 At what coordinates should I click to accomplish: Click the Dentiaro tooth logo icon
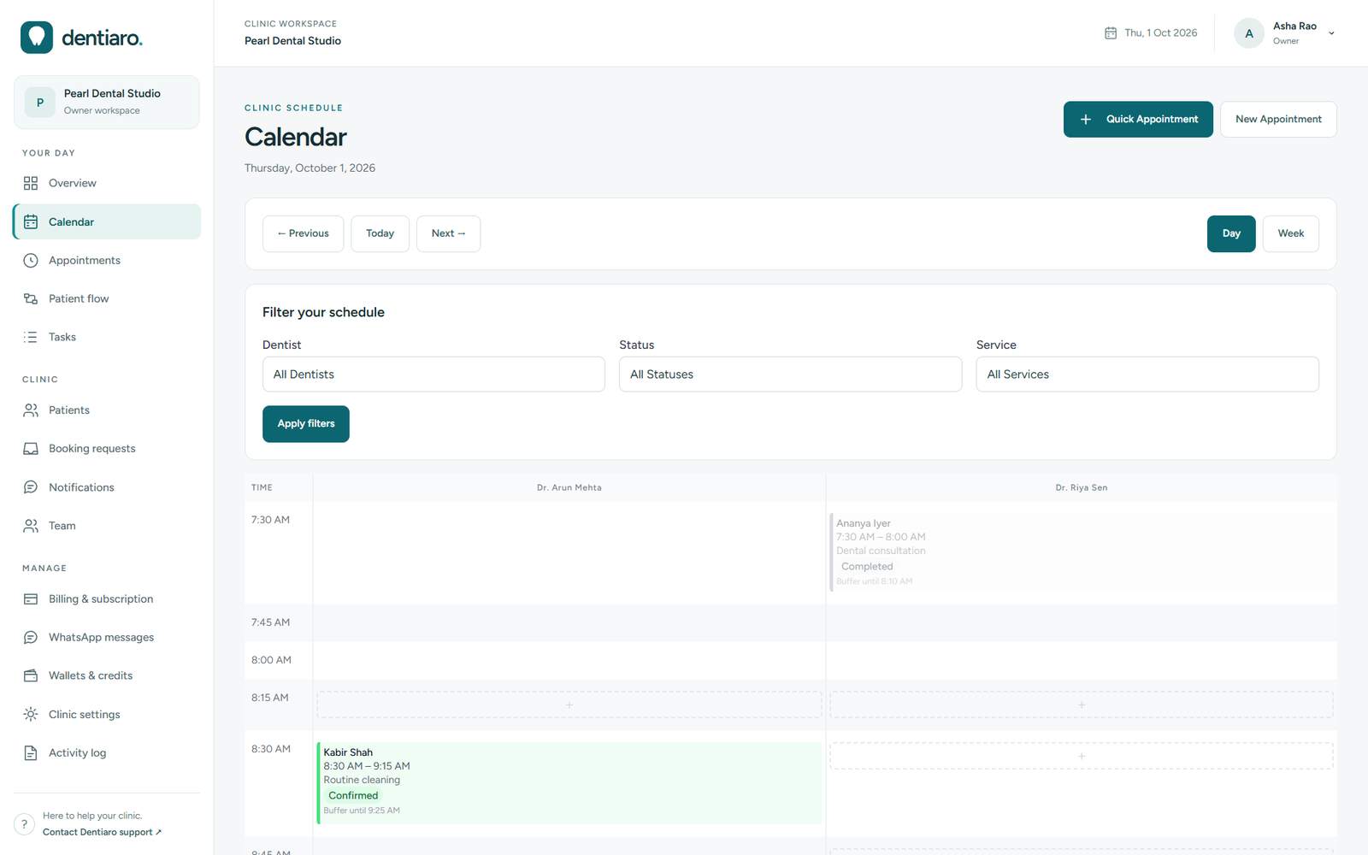coord(37,38)
